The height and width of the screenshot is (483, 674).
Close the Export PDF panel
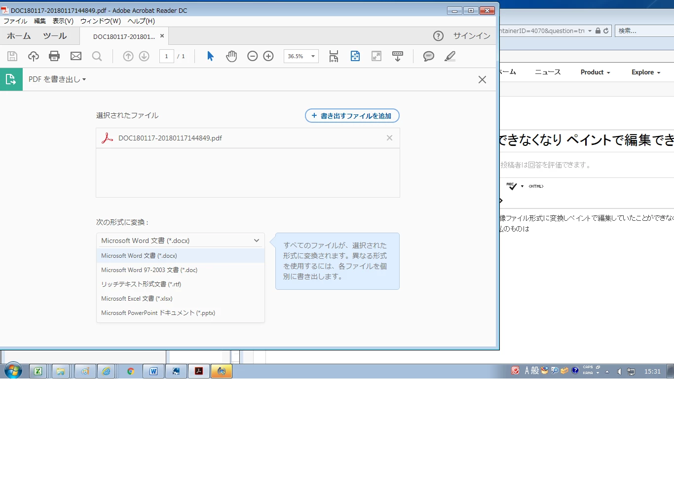click(483, 80)
